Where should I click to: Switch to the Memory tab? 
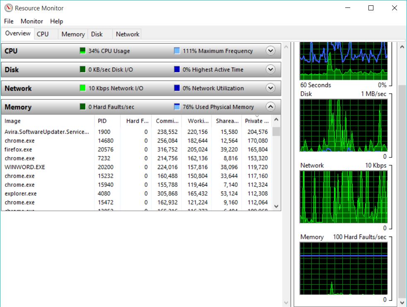point(73,34)
